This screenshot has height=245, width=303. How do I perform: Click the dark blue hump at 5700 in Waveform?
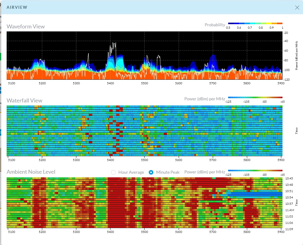(213, 59)
